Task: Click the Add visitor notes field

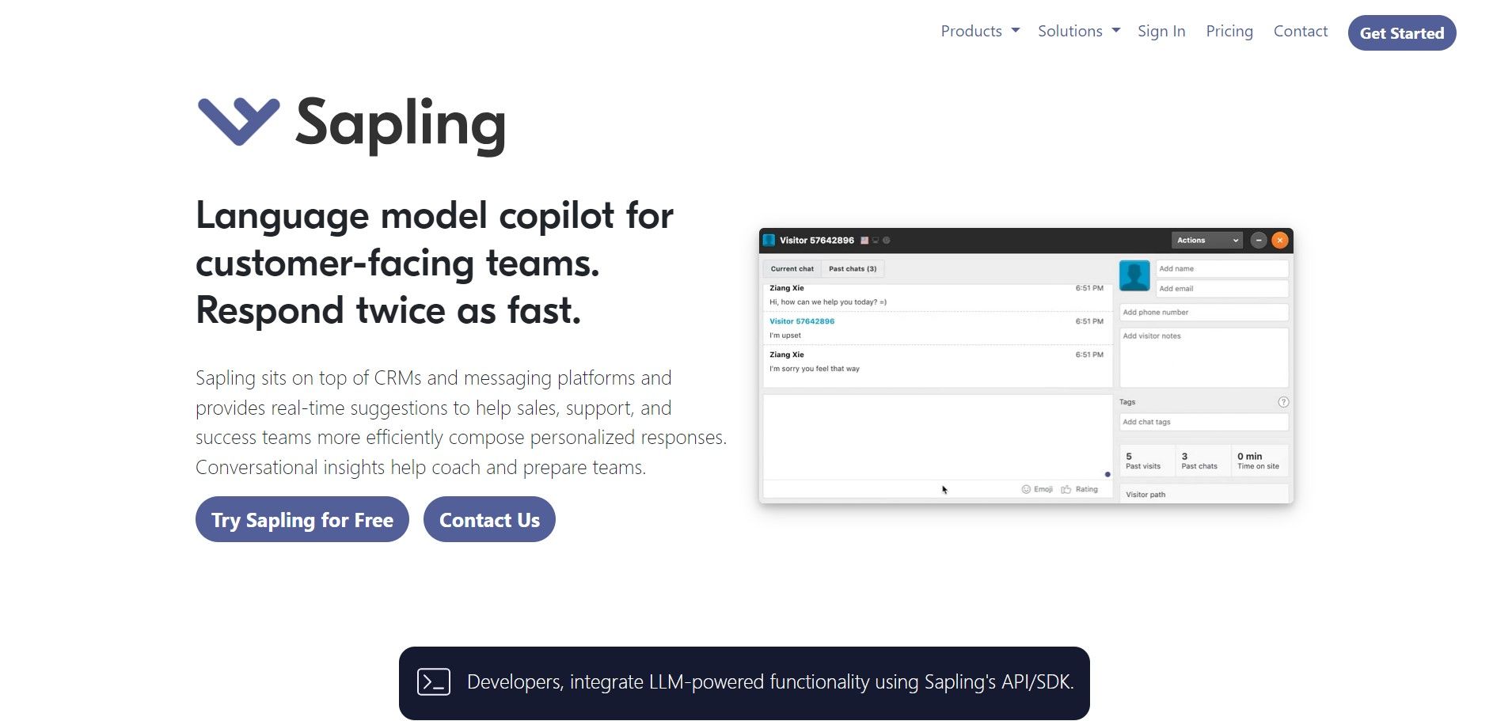Action: point(1204,358)
